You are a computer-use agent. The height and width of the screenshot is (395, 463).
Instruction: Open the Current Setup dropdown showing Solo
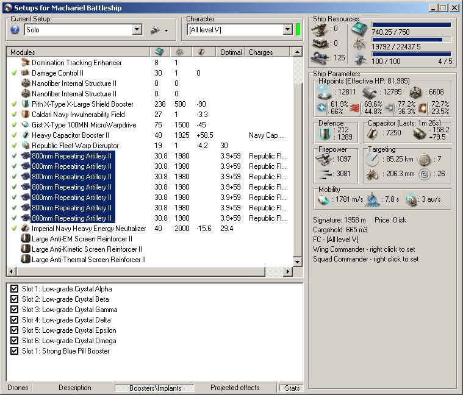pos(137,30)
